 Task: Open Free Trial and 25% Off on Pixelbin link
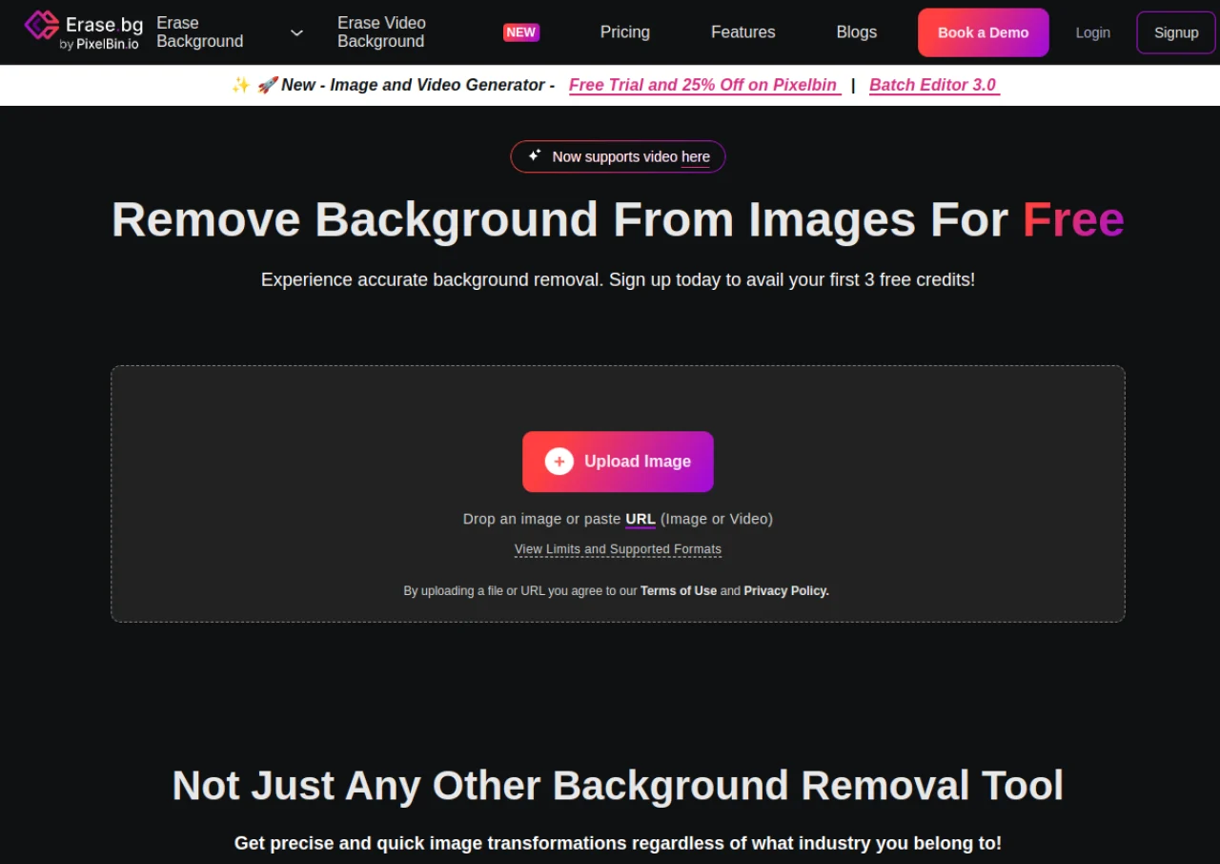705,85
